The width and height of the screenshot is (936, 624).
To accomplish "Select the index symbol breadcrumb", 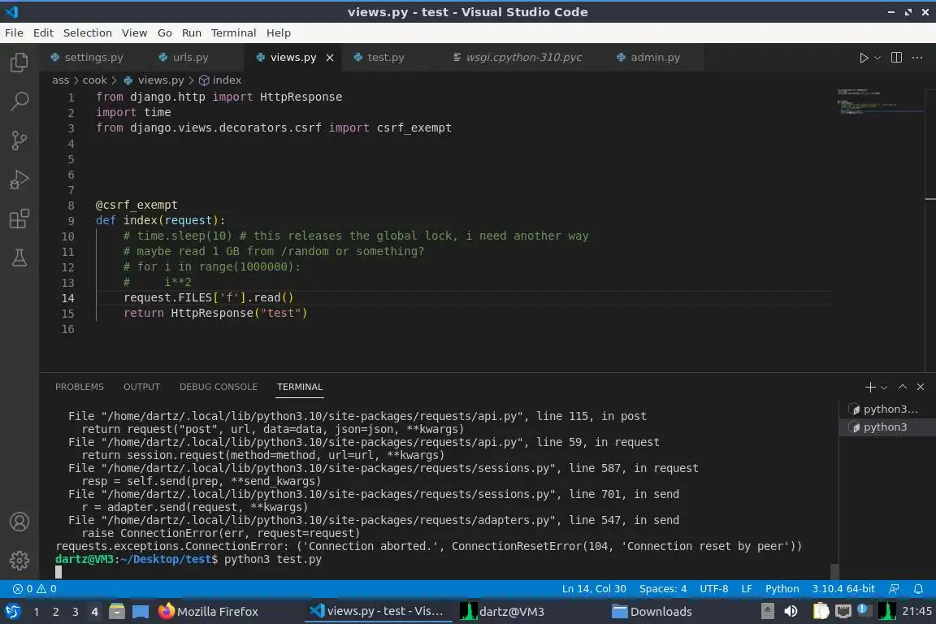I will point(220,80).
